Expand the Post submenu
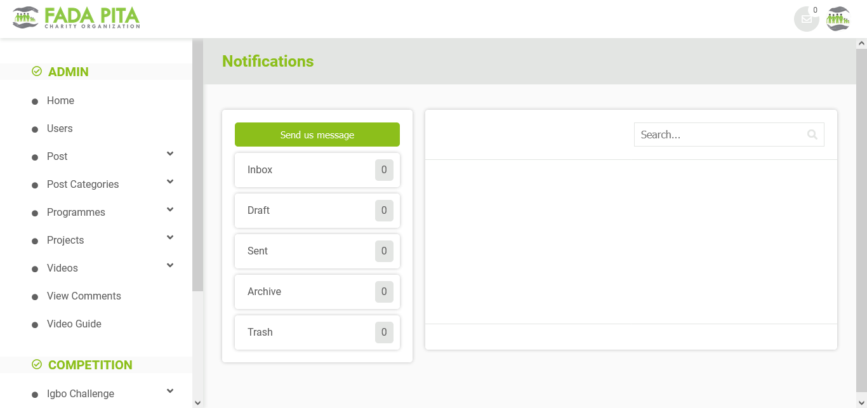Viewport: 867px width, 408px height. tap(169, 154)
